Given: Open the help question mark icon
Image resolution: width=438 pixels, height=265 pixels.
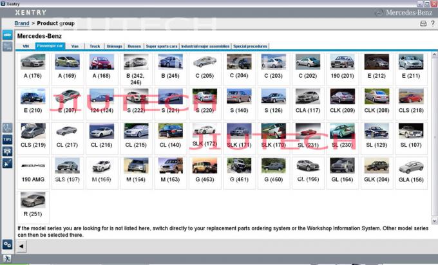Looking at the screenshot, I should click(x=433, y=24).
